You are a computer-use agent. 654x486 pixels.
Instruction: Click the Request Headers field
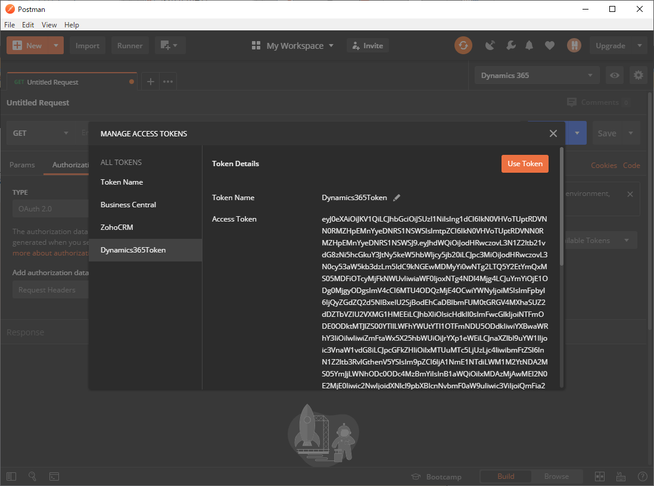coord(51,289)
